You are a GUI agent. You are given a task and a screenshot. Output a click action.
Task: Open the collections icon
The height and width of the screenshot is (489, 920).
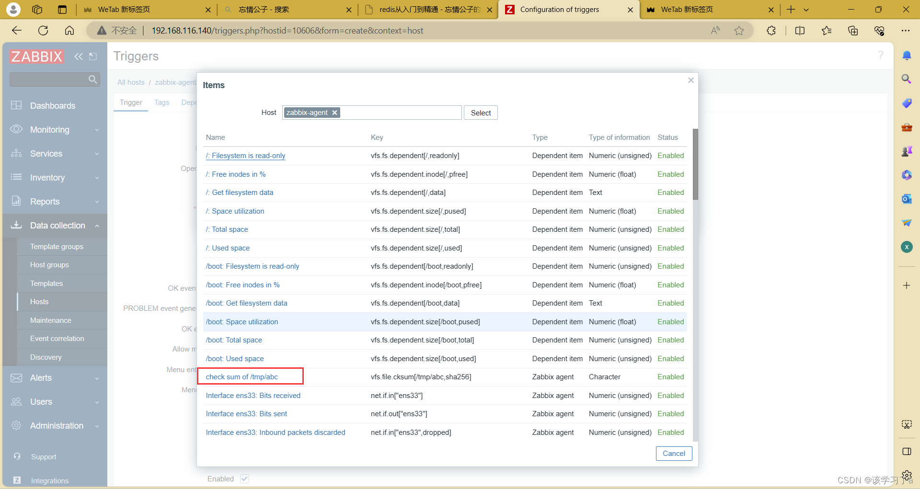[853, 31]
